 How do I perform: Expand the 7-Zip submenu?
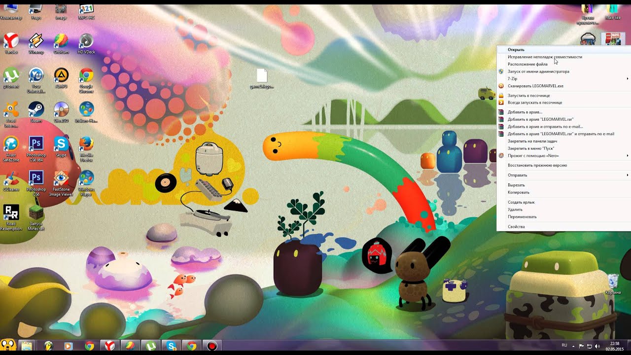tap(563, 79)
